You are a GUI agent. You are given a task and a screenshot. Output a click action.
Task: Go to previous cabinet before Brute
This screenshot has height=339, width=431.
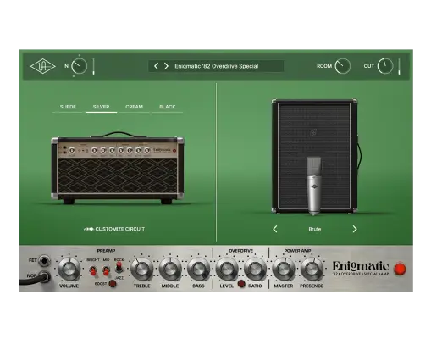click(275, 229)
